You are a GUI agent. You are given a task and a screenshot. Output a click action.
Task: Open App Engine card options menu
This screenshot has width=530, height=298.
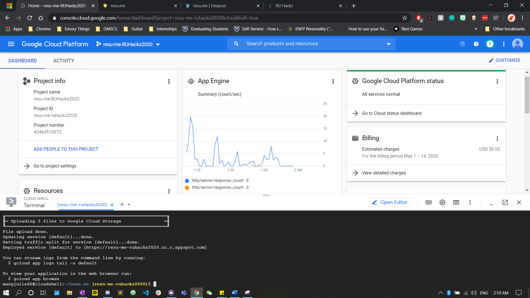[333, 81]
